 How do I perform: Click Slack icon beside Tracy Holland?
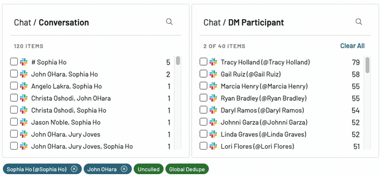(x=213, y=62)
